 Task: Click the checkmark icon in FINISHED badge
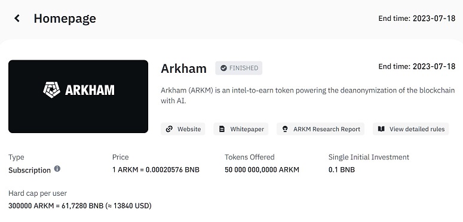point(223,68)
